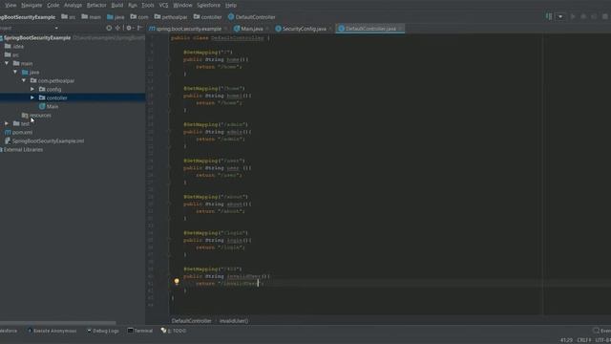Click the build project icon in toolbar
The height and width of the screenshot is (344, 611).
[x=549, y=17]
